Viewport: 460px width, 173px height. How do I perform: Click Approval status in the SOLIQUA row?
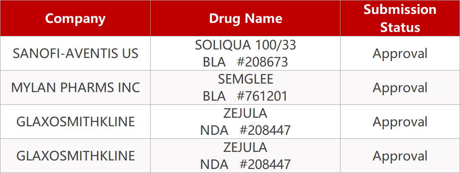(x=400, y=53)
